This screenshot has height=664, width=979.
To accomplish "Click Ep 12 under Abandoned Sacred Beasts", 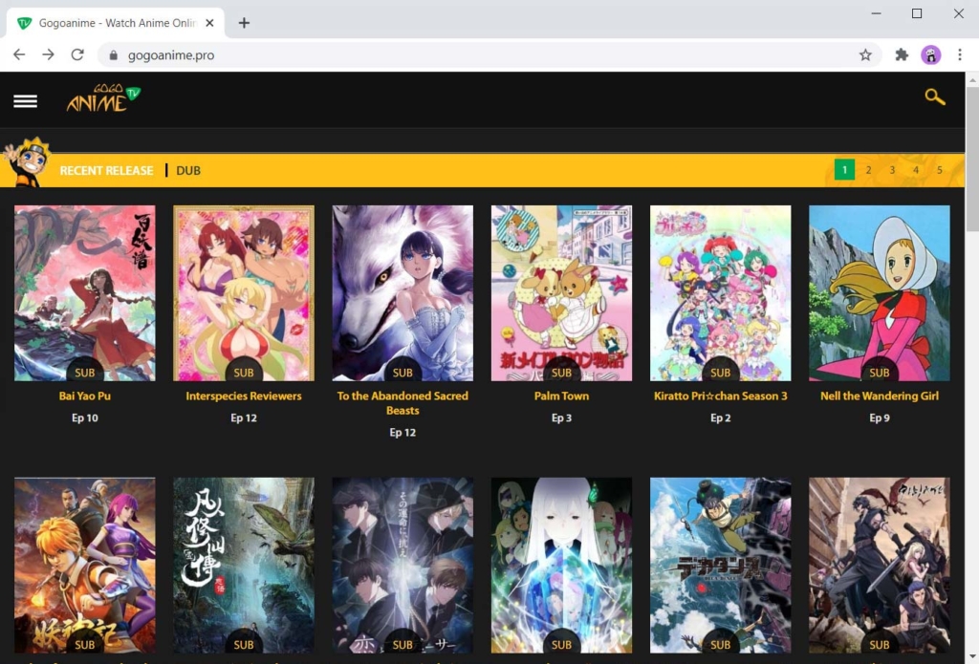I will 402,432.
